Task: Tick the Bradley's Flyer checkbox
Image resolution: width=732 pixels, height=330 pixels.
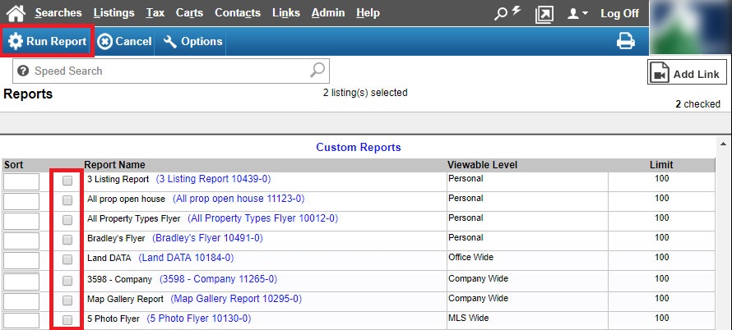Action: pyautogui.click(x=67, y=239)
